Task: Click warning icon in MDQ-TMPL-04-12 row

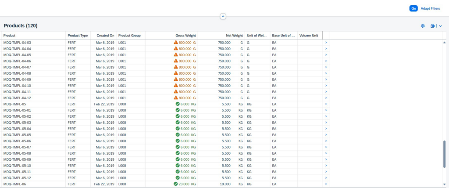Action: click(176, 98)
